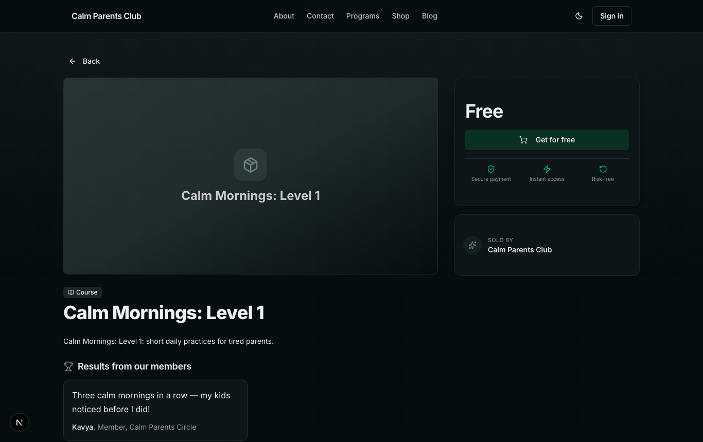The image size is (703, 442).
Task: Click the Get for free button
Action: pos(547,140)
